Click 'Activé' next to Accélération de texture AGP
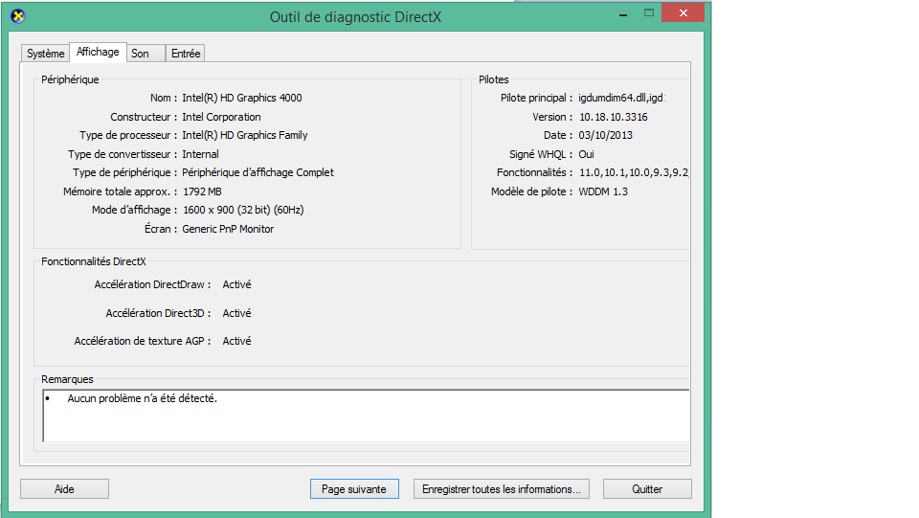The width and height of the screenshot is (919, 518). (x=236, y=341)
